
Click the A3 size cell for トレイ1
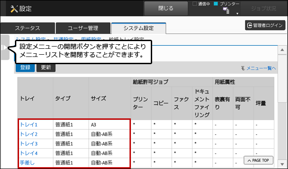[x=110, y=125]
